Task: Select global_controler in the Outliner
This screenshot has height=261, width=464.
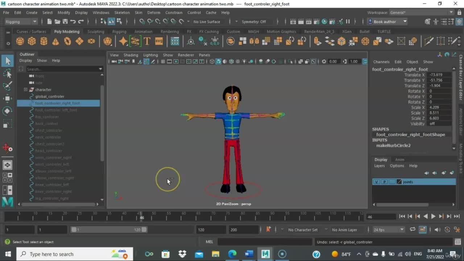Action: point(50,96)
